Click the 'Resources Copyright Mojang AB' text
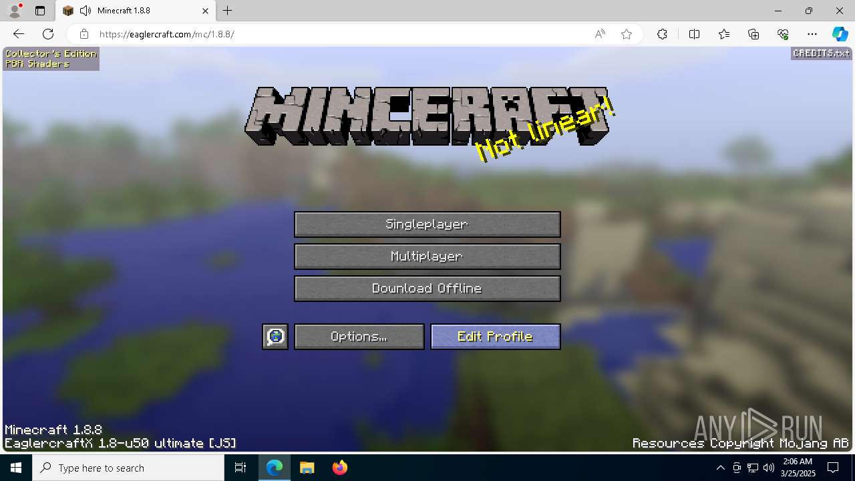 (x=740, y=444)
